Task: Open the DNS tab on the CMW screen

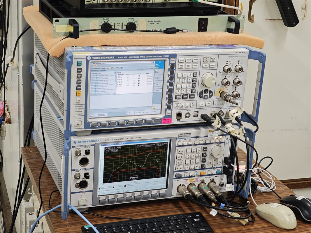Action: (x=107, y=68)
